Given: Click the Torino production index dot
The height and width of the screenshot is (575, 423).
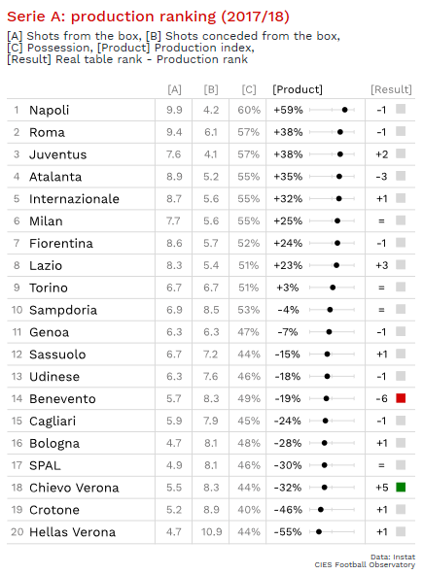Looking at the screenshot, I should pos(333,287).
